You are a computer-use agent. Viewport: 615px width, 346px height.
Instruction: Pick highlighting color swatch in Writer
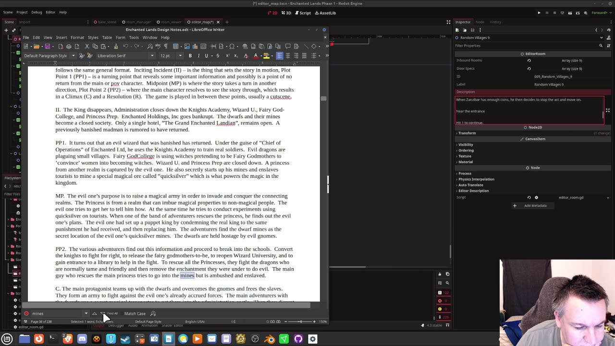click(x=266, y=56)
